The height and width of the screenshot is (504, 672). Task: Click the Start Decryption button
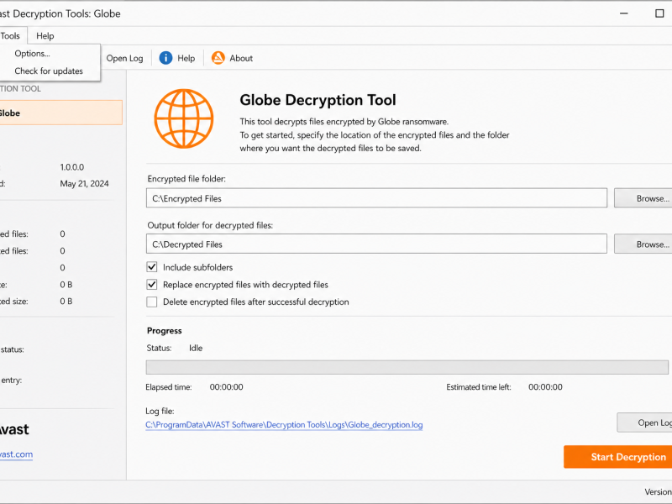click(618, 457)
